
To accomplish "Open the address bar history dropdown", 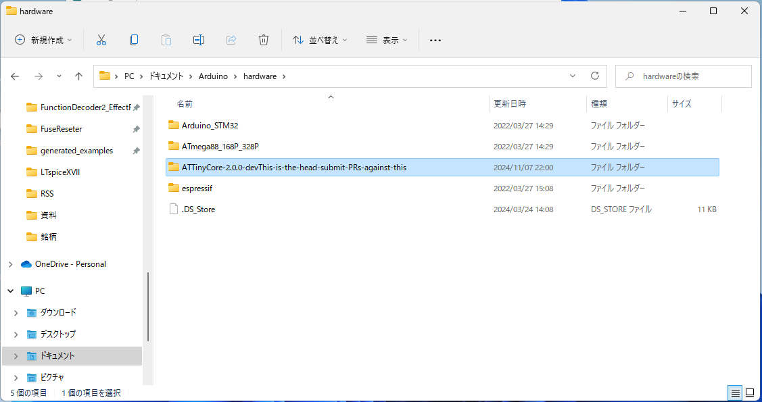I will 572,76.
